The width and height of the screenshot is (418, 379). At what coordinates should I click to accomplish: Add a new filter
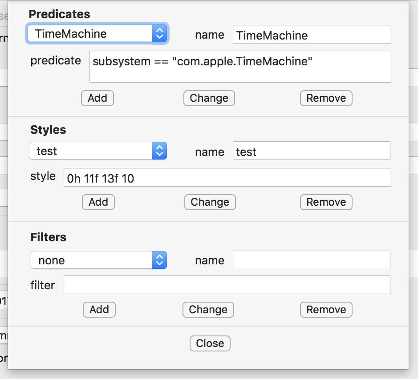(x=99, y=310)
